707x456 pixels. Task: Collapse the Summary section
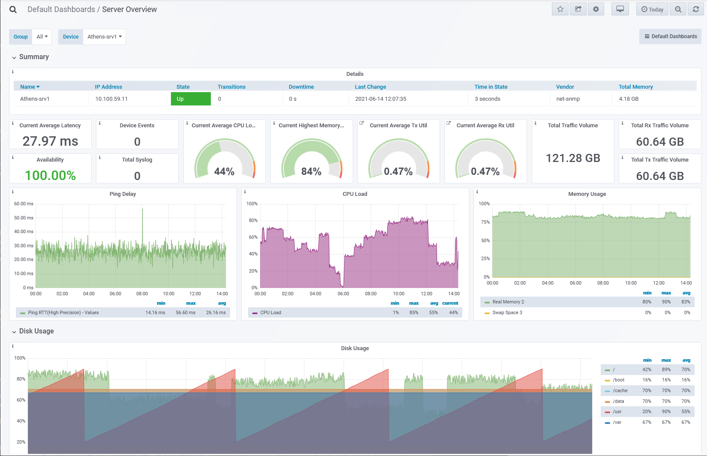30,57
